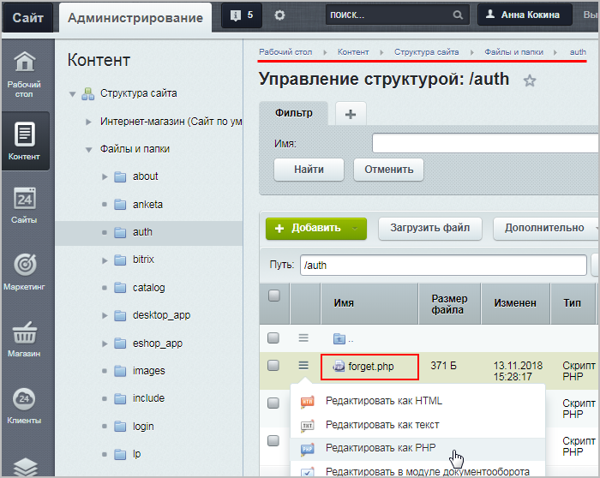Image resolution: width=600 pixels, height=478 pixels.
Task: Choose Редактировать как PHP from context menu
Action: click(370, 448)
